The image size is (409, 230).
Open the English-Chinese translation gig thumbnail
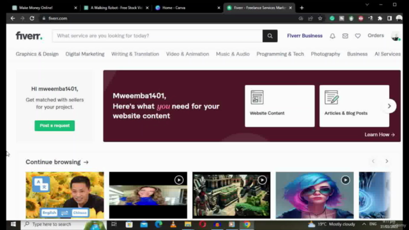coord(65,195)
